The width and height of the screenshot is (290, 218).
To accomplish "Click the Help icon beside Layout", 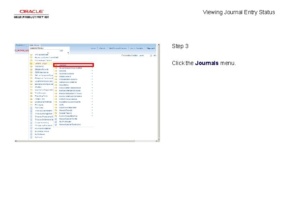I will tap(151, 55).
